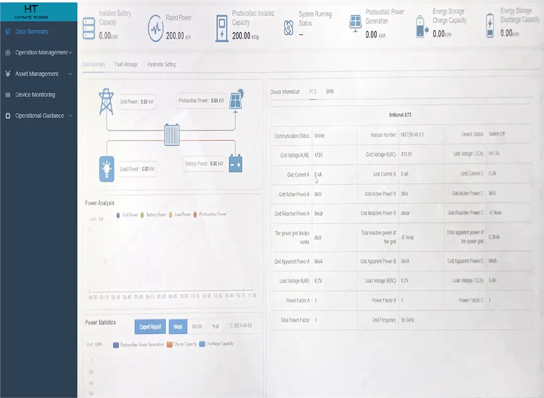The width and height of the screenshot is (544, 398).
Task: Toggle Battery Power legend in Power Analysis
Action: pos(153,215)
